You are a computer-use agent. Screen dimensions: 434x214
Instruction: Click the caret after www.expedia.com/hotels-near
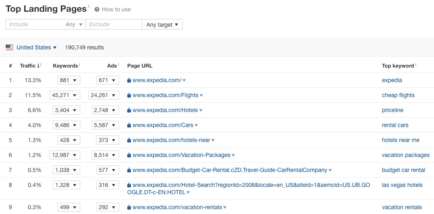[213, 140]
